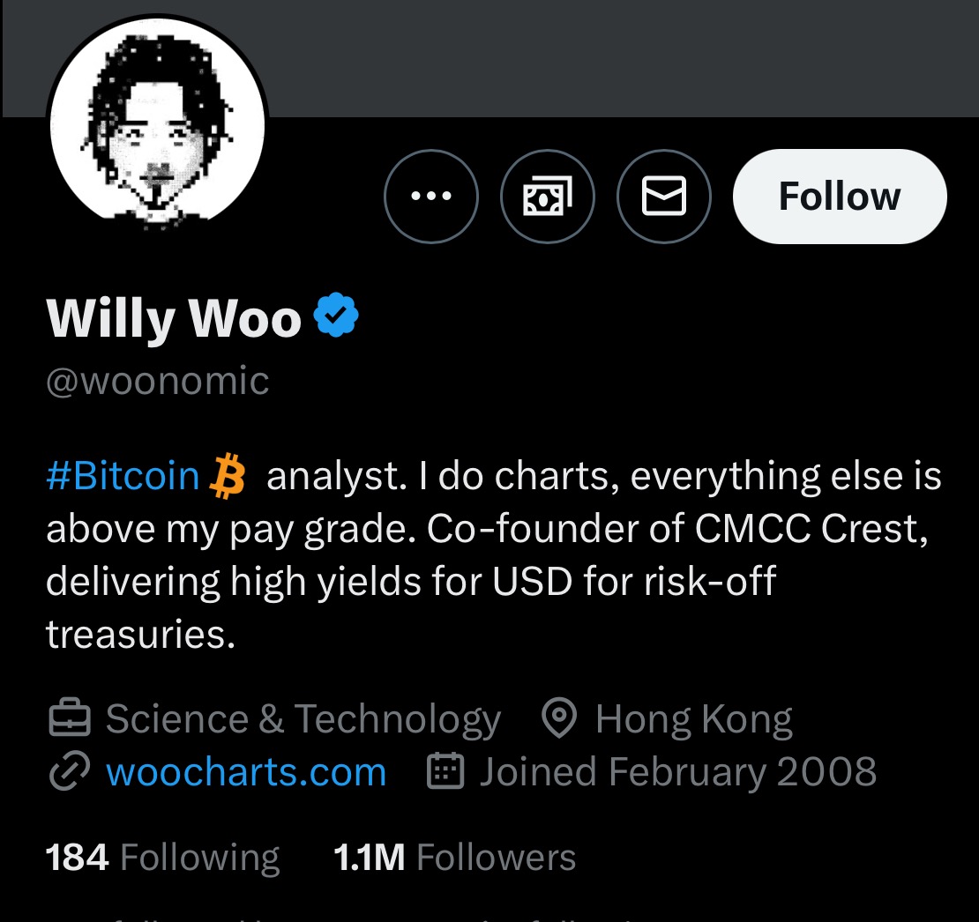Click the orange Bitcoin symbol in the bio

pos(228,477)
